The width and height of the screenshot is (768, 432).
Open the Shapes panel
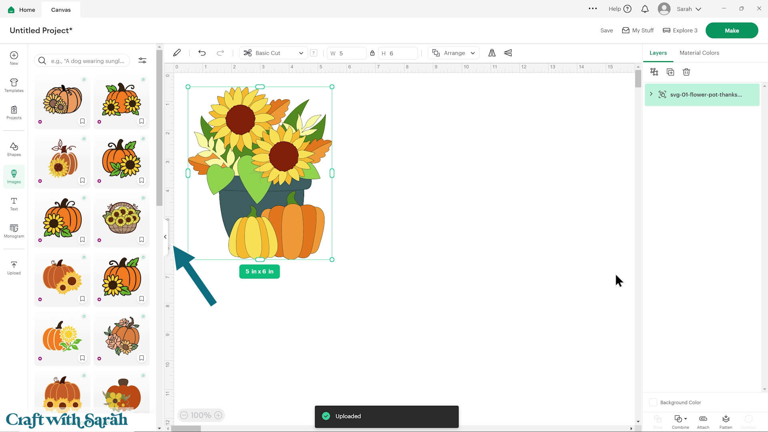pyautogui.click(x=14, y=149)
